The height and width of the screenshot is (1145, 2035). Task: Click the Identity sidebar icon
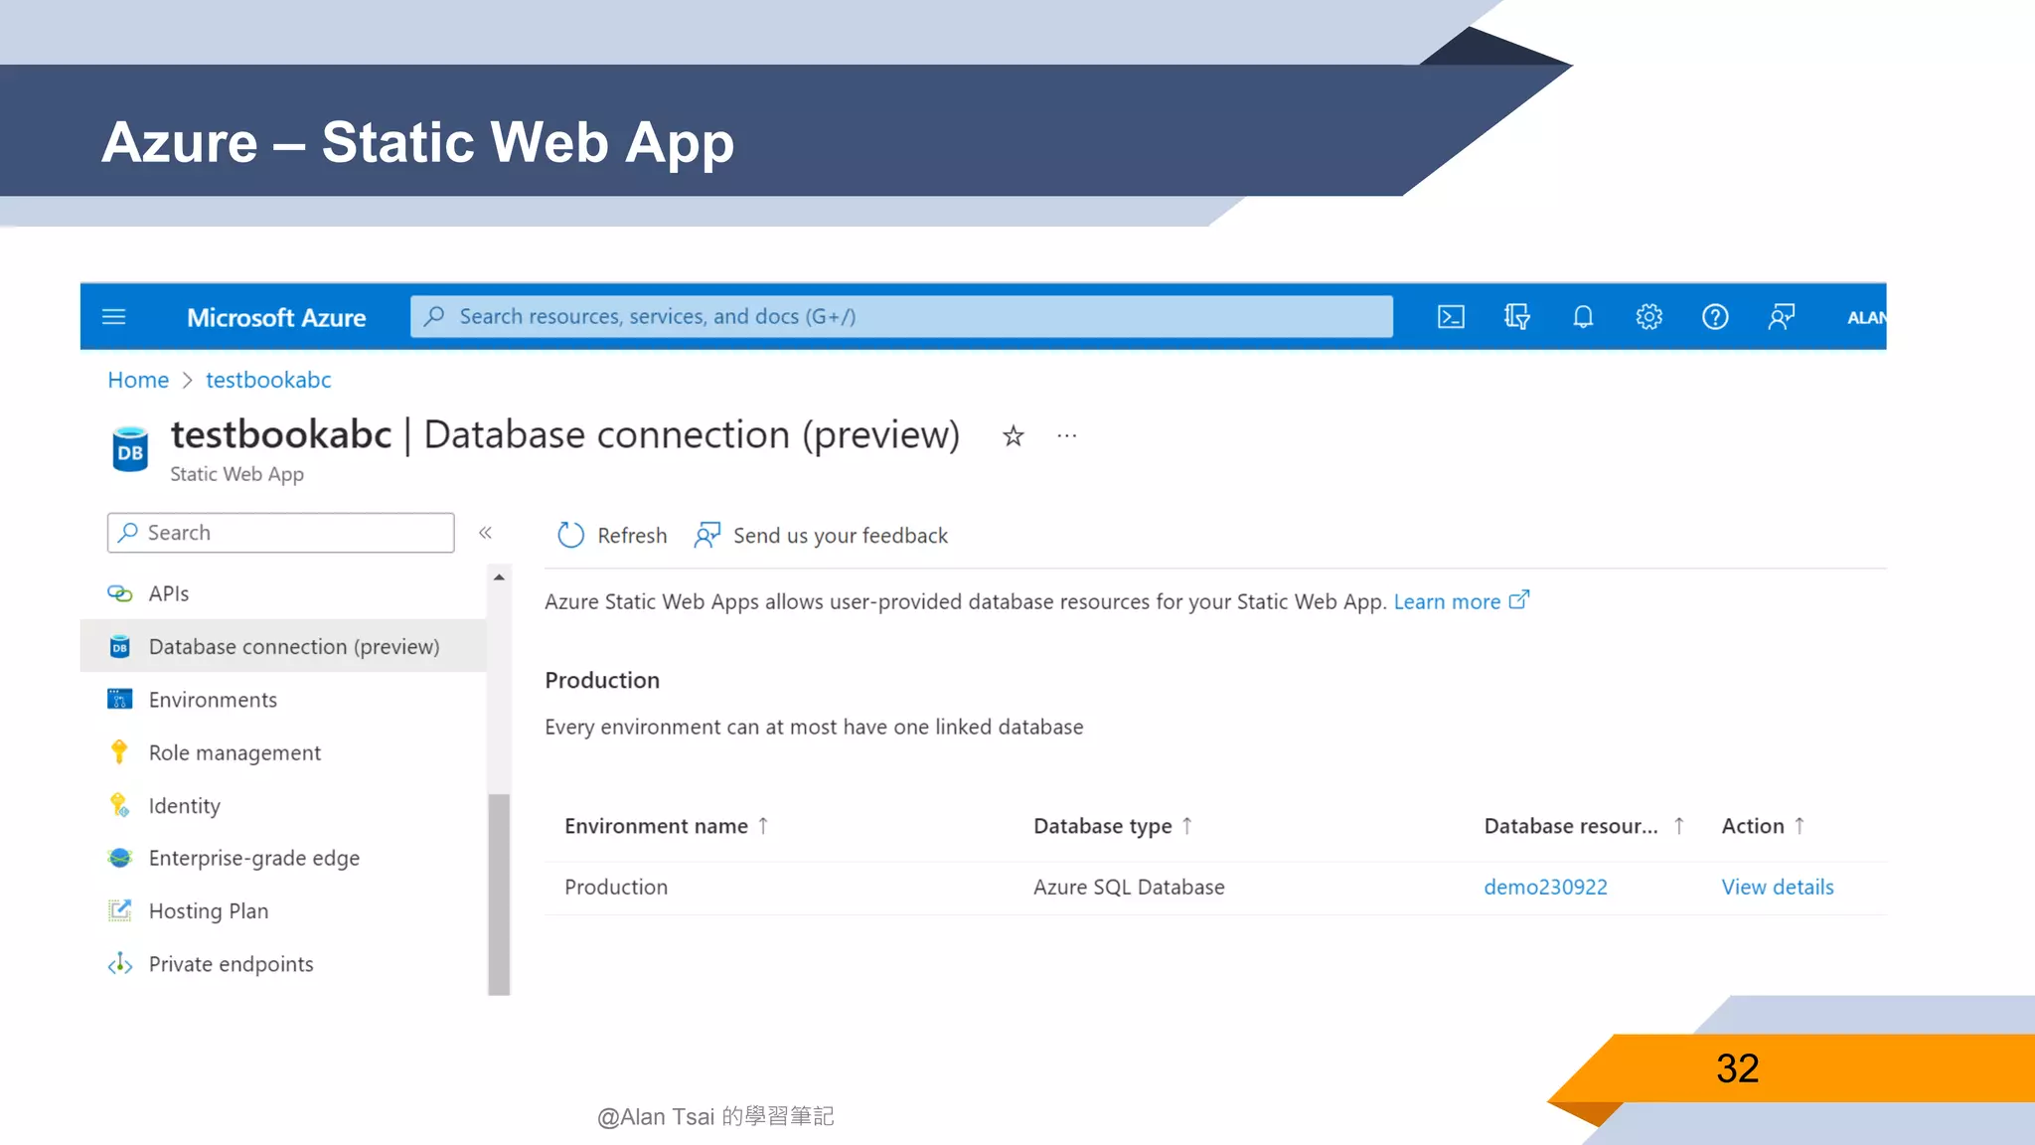pyautogui.click(x=119, y=805)
